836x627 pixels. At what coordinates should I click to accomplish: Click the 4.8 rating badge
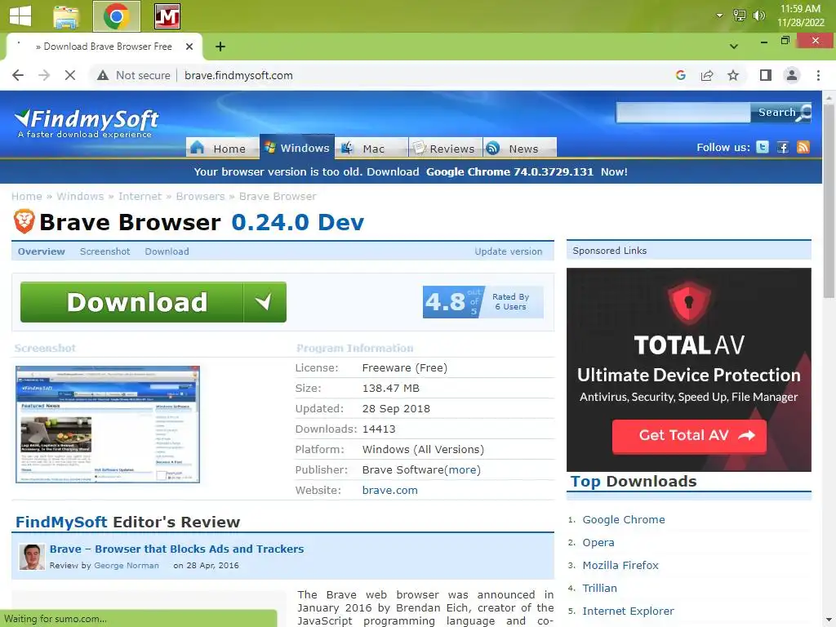(482, 302)
